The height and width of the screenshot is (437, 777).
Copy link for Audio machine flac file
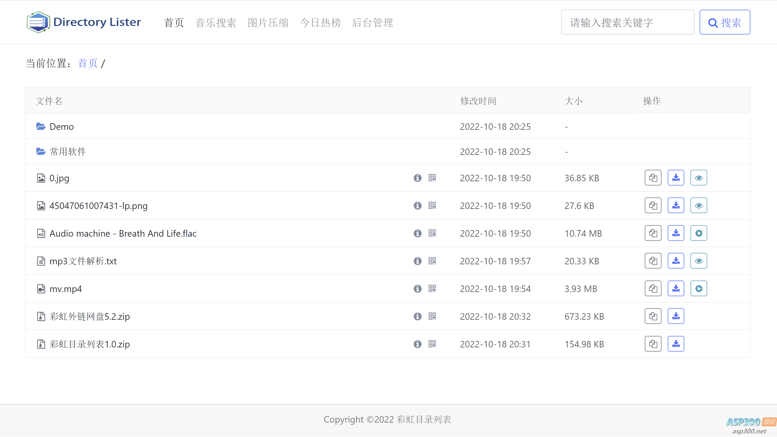653,233
